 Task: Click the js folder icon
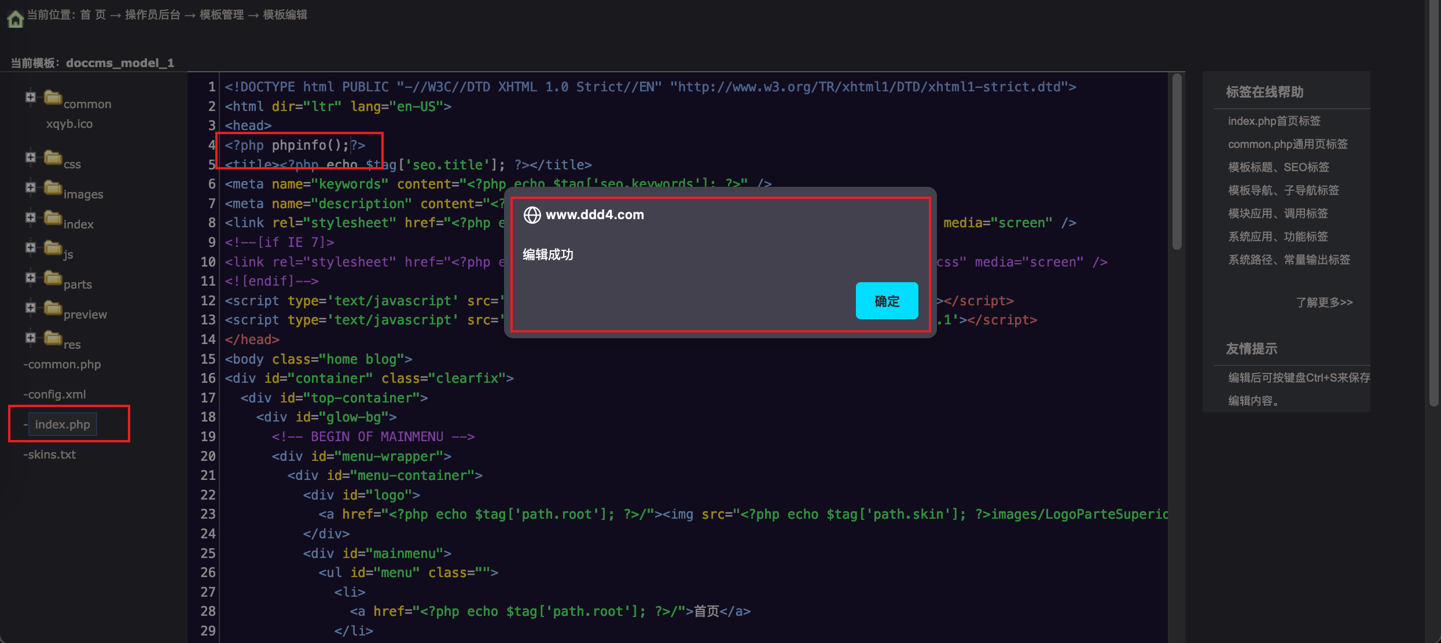click(x=53, y=247)
